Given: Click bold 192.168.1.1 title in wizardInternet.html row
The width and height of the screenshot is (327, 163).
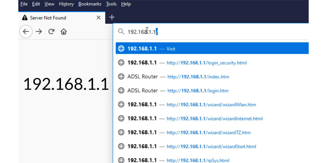Looking at the screenshot, I should pyautogui.click(x=142, y=119).
